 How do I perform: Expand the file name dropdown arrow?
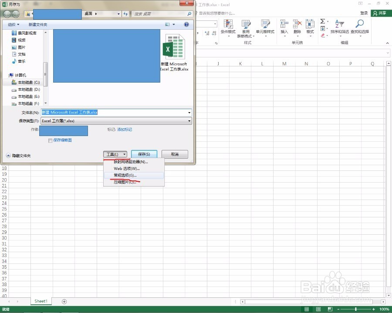(189, 113)
